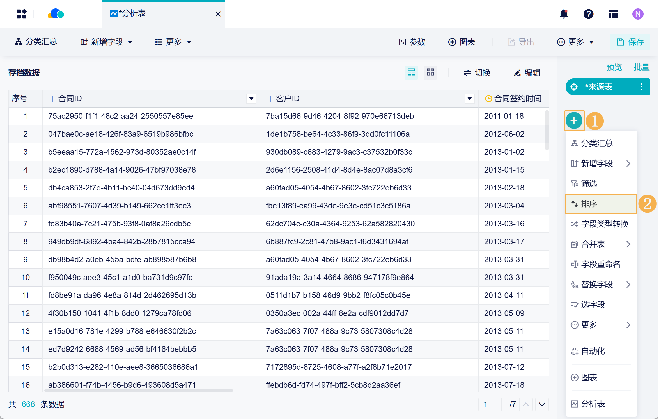Go to next page with down arrow
661x419 pixels.
(x=542, y=404)
